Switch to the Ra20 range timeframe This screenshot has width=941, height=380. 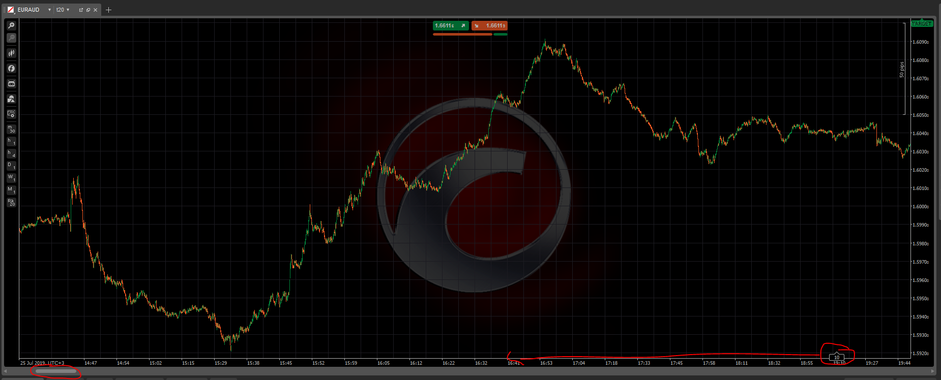pyautogui.click(x=11, y=202)
